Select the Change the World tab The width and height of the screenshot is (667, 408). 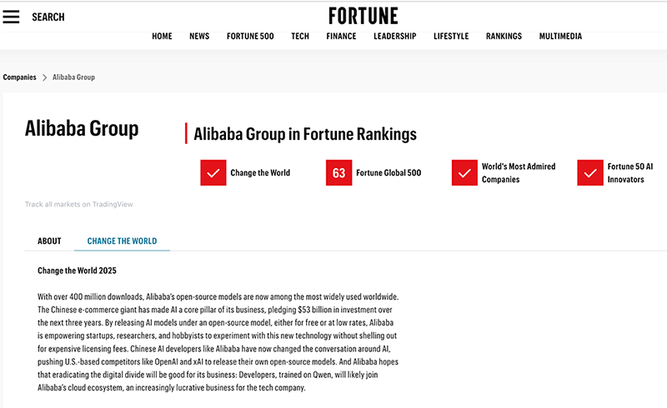click(x=122, y=241)
